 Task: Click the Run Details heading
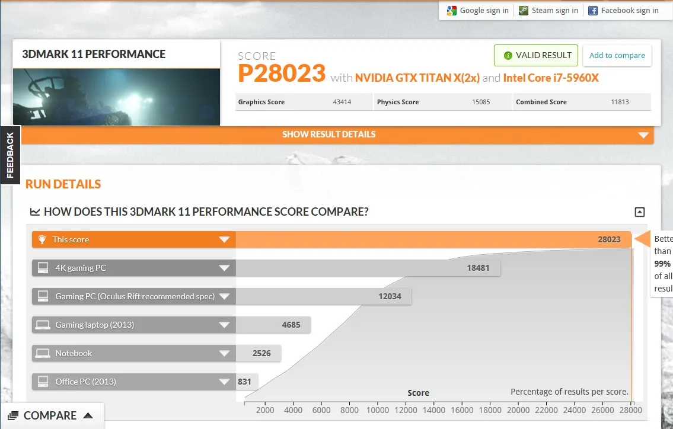point(63,184)
